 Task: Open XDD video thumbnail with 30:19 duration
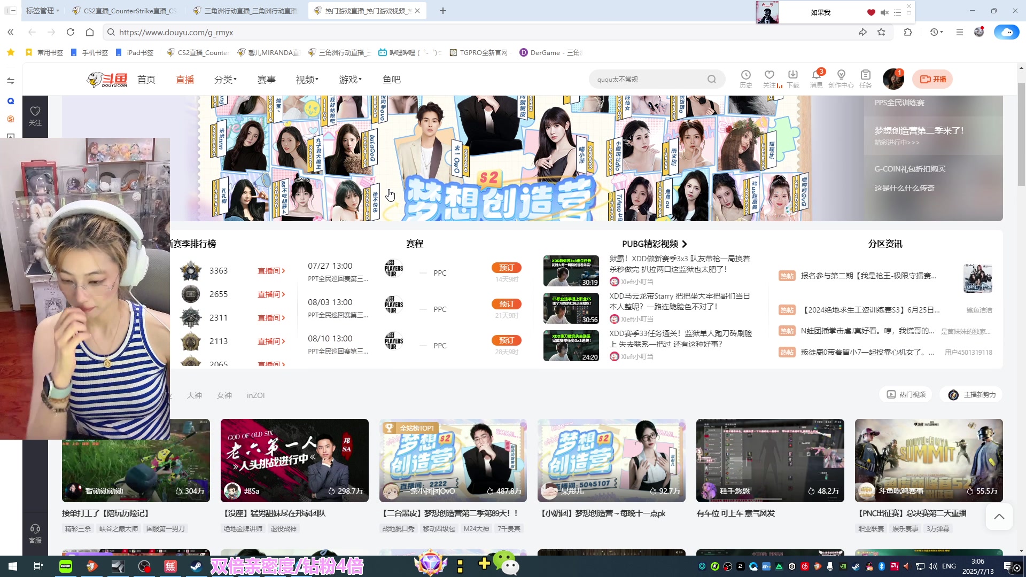click(x=571, y=271)
